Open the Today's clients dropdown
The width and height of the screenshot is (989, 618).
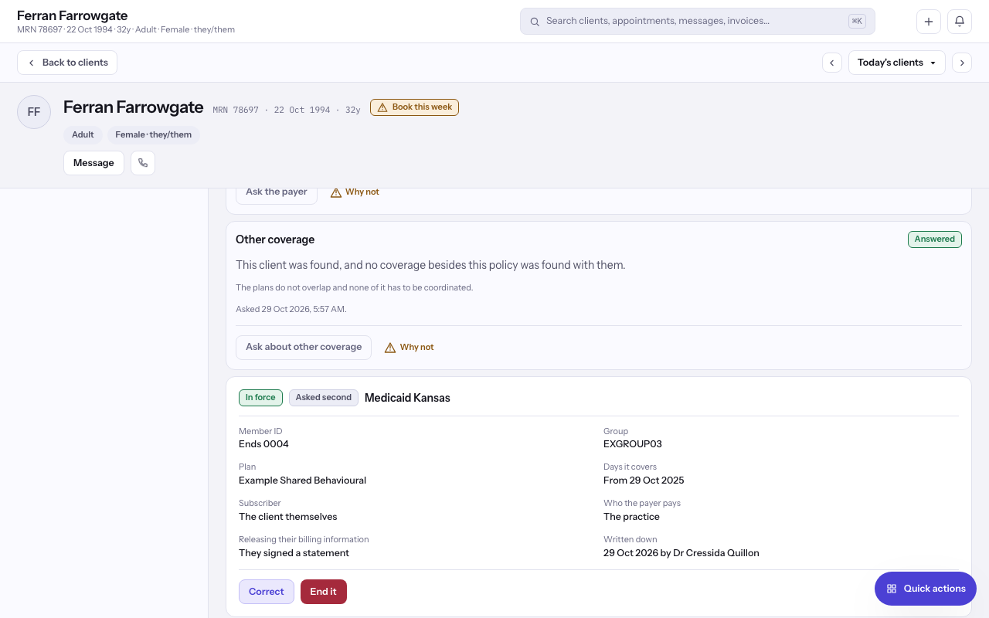pos(897,63)
